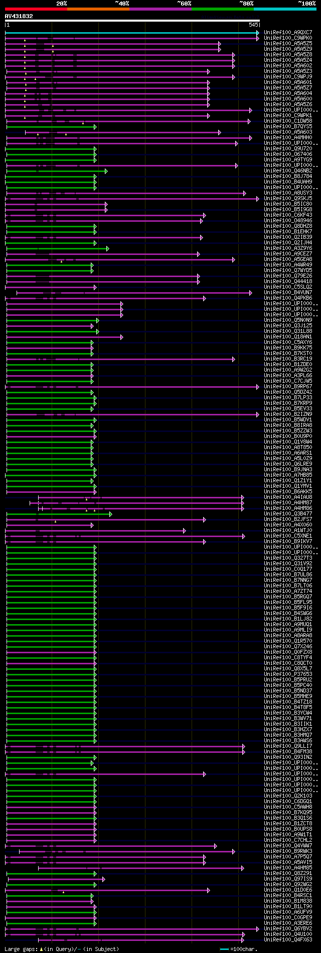The image size is (321, 953).
Task: Click the label UniRef100_Q93IN2
Action: [x=288, y=757]
